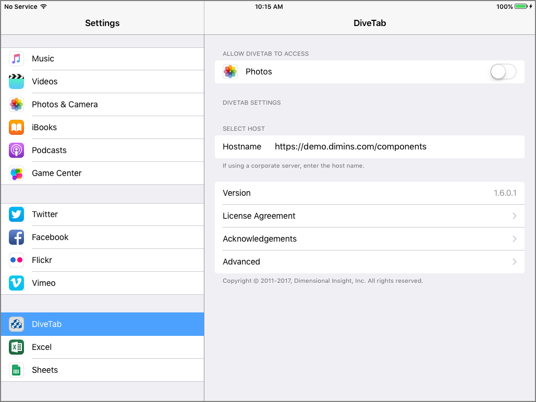Image resolution: width=536 pixels, height=402 pixels.
Task: Select Videos settings row
Action: pos(103,82)
